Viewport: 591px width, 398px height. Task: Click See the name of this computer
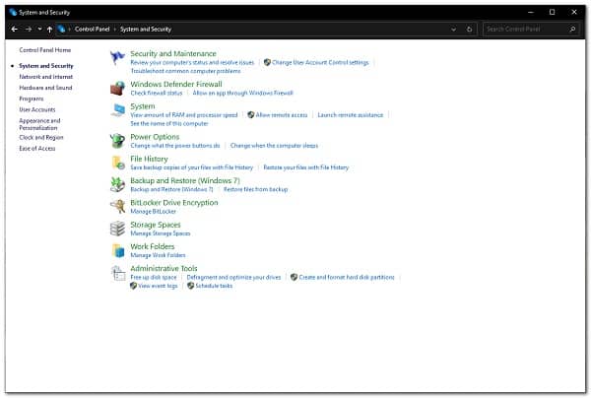[x=169, y=123]
